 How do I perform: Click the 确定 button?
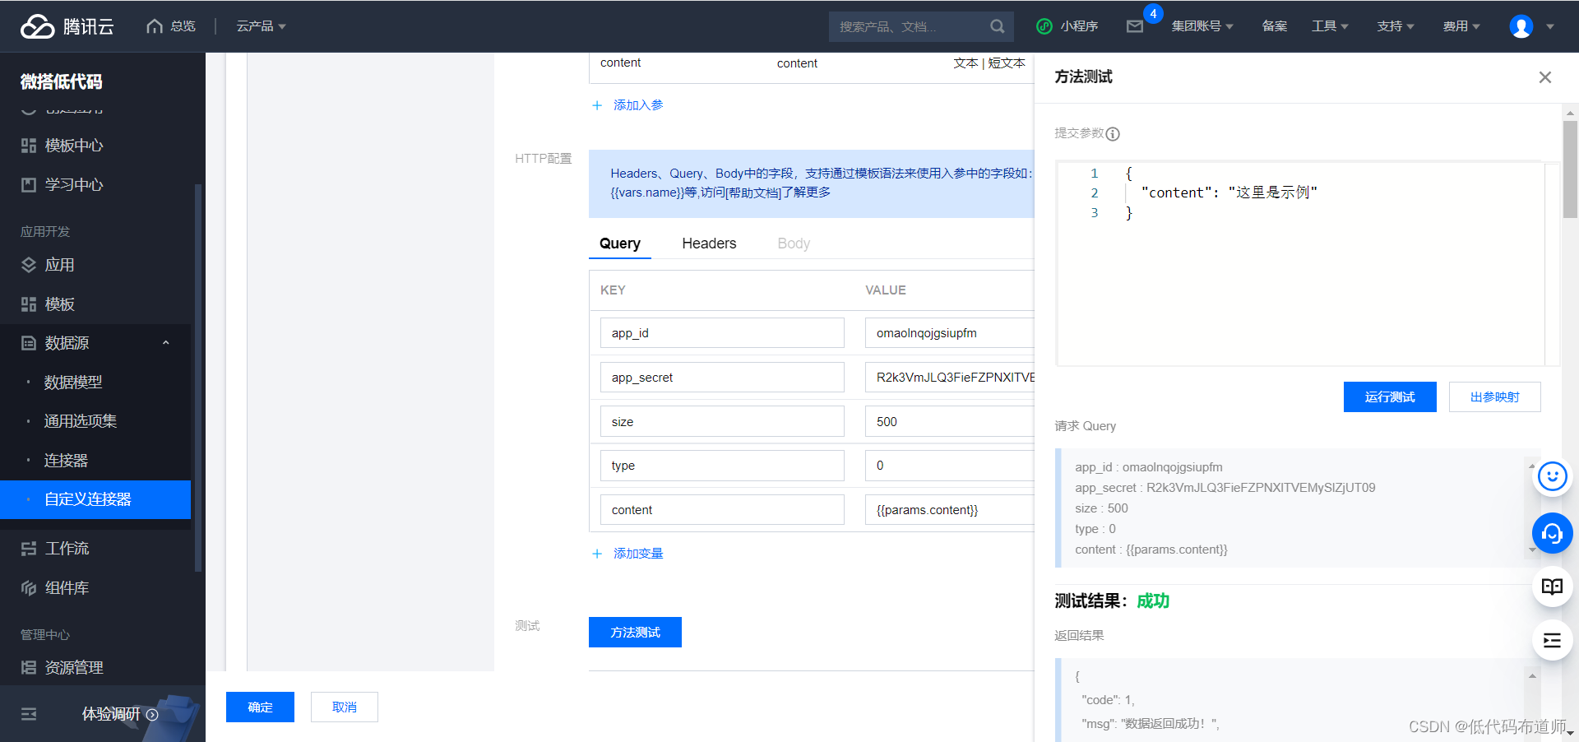click(260, 707)
